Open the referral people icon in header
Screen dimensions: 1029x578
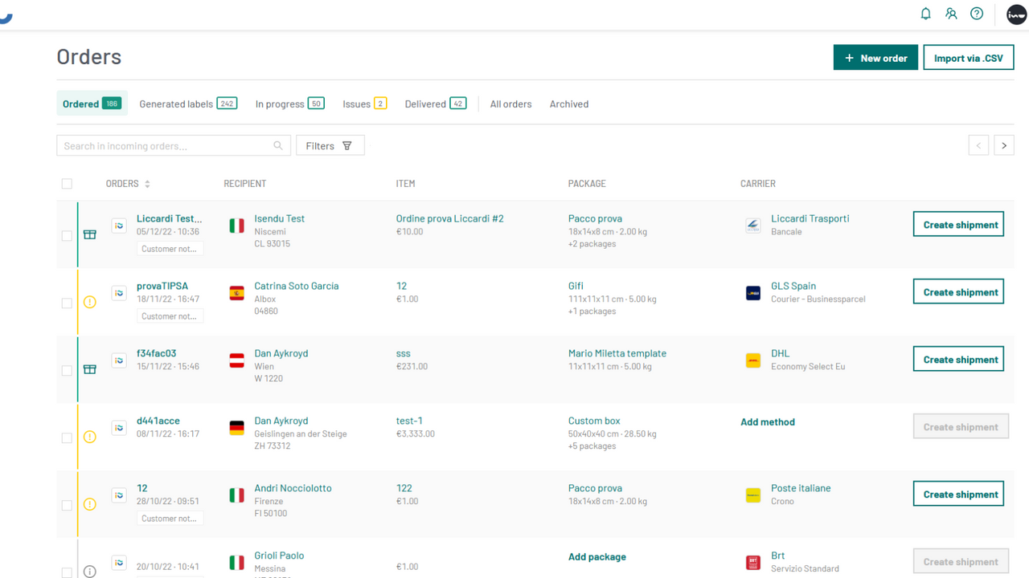pos(951,14)
